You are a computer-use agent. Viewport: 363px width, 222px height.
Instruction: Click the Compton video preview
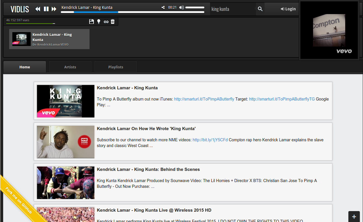(x=329, y=30)
